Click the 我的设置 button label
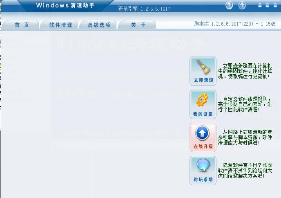This screenshot has height=198, width=281. tap(203, 114)
